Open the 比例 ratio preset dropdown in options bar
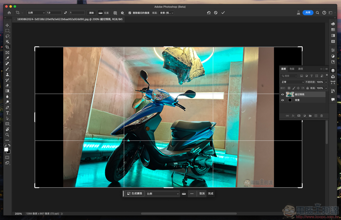 tap(36, 13)
